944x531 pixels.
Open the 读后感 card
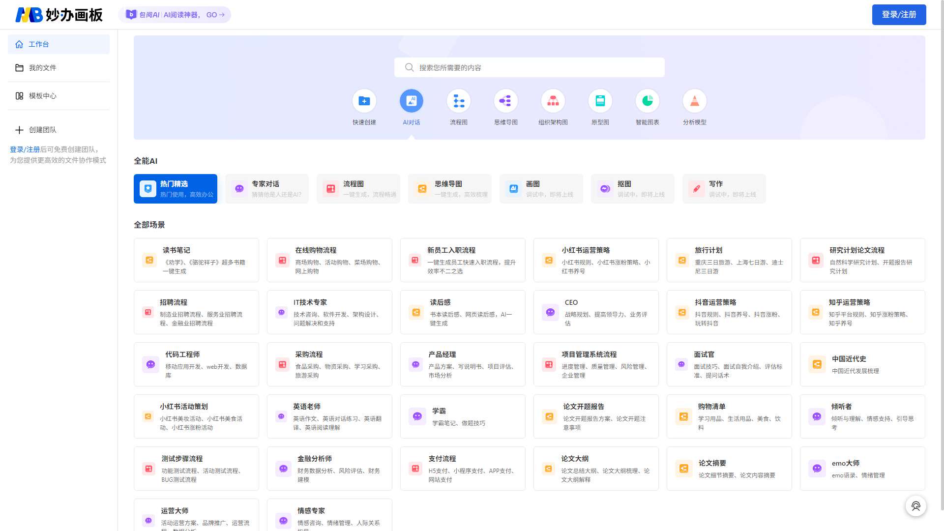[463, 312]
